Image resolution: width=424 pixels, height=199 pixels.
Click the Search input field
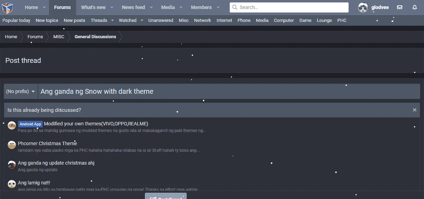[289, 7]
